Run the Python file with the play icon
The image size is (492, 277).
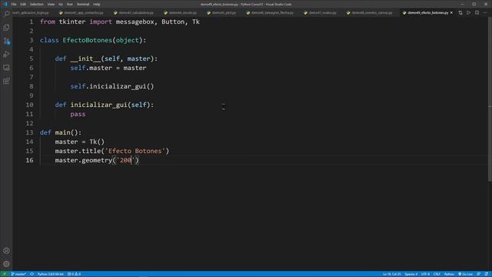pyautogui.click(x=468, y=13)
